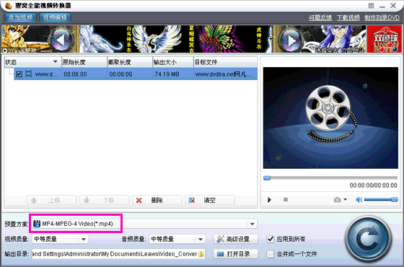Sort by 原始长度 column header
The height and width of the screenshot is (267, 404).
[84, 62]
